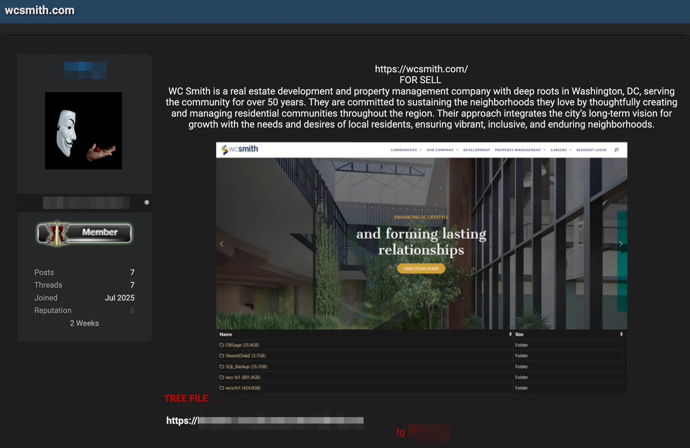690x448 pixels.
Task: Click the Reputation value 0
Action: pyautogui.click(x=132, y=310)
